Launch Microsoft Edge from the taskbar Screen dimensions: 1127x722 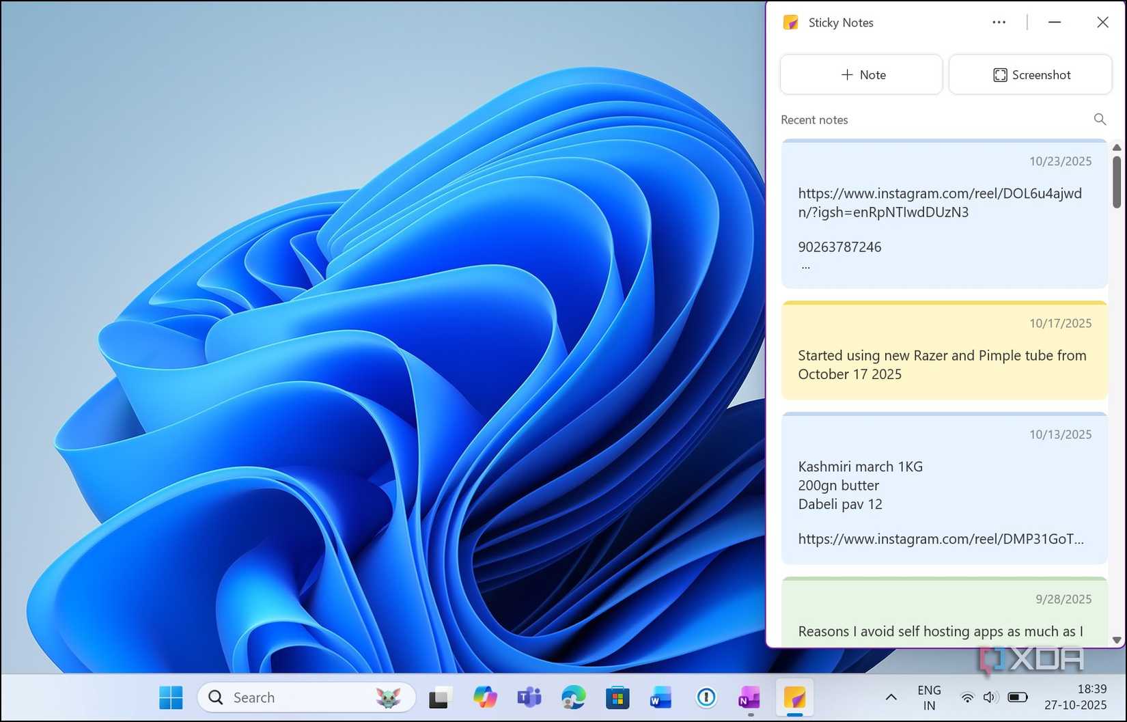pyautogui.click(x=574, y=697)
